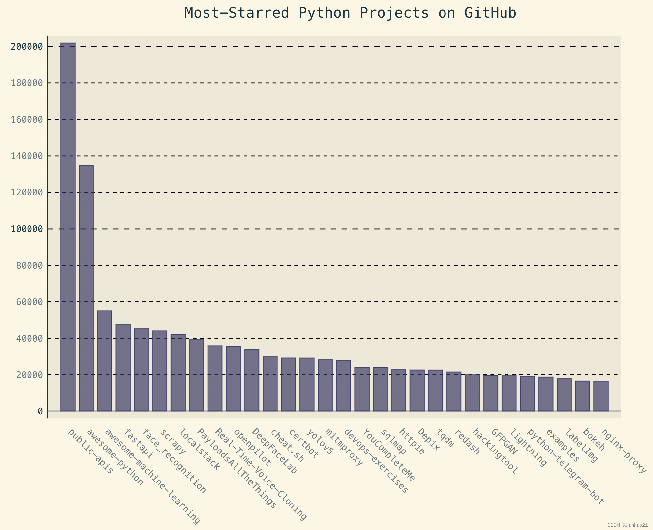Click the yolov5 bar

click(307, 384)
